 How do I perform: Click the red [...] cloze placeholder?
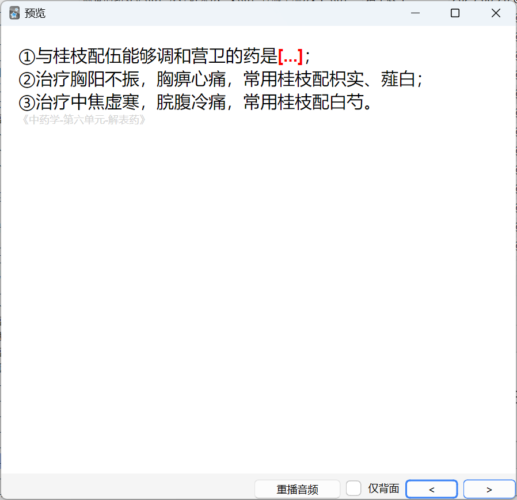pos(290,56)
